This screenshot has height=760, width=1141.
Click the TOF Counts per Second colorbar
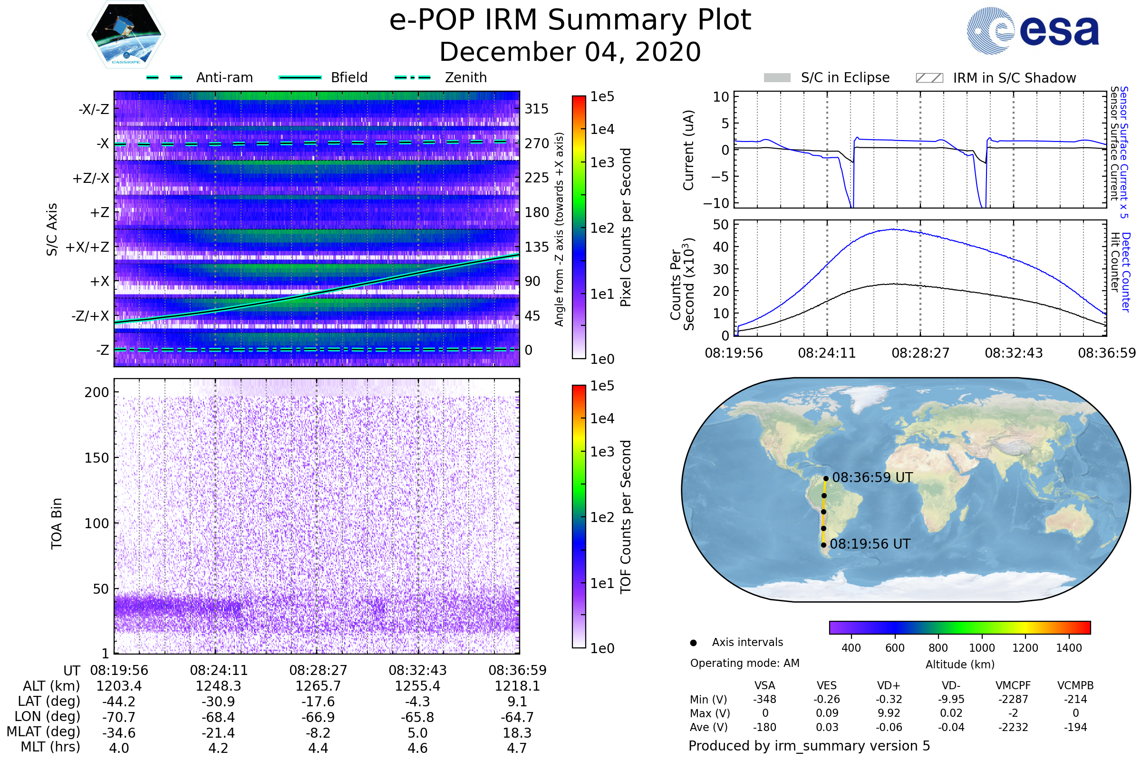[x=579, y=516]
